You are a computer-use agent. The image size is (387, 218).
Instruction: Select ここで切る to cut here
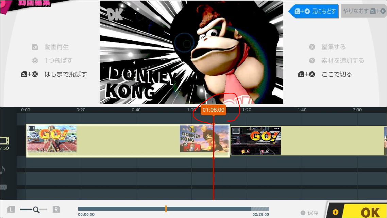pos(337,74)
